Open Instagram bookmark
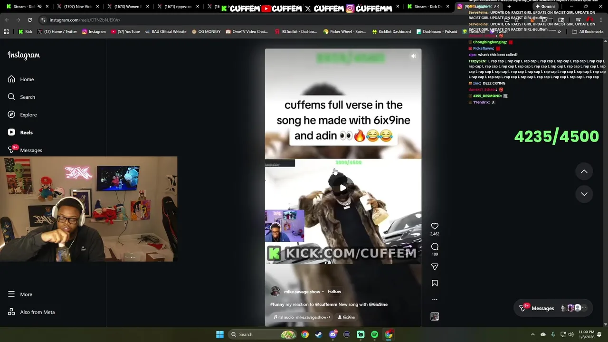 [94, 32]
